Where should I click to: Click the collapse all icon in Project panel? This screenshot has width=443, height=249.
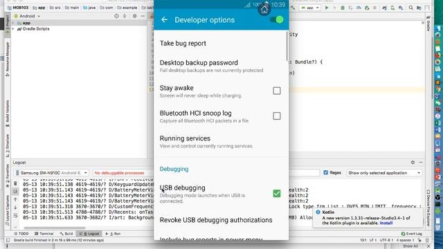point(125,16)
